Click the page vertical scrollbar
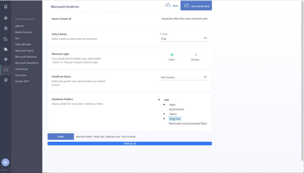Screen dimensions: 304x173 302,81
